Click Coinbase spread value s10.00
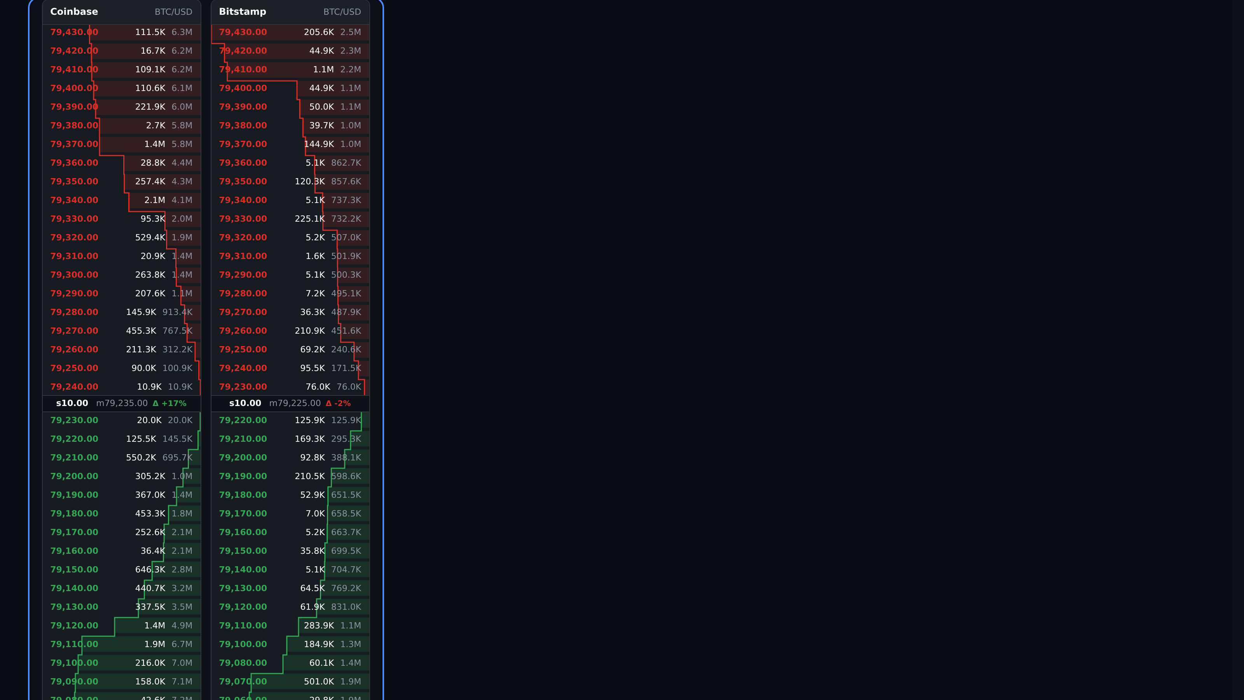Screen dimensions: 1244x700 coord(72,403)
